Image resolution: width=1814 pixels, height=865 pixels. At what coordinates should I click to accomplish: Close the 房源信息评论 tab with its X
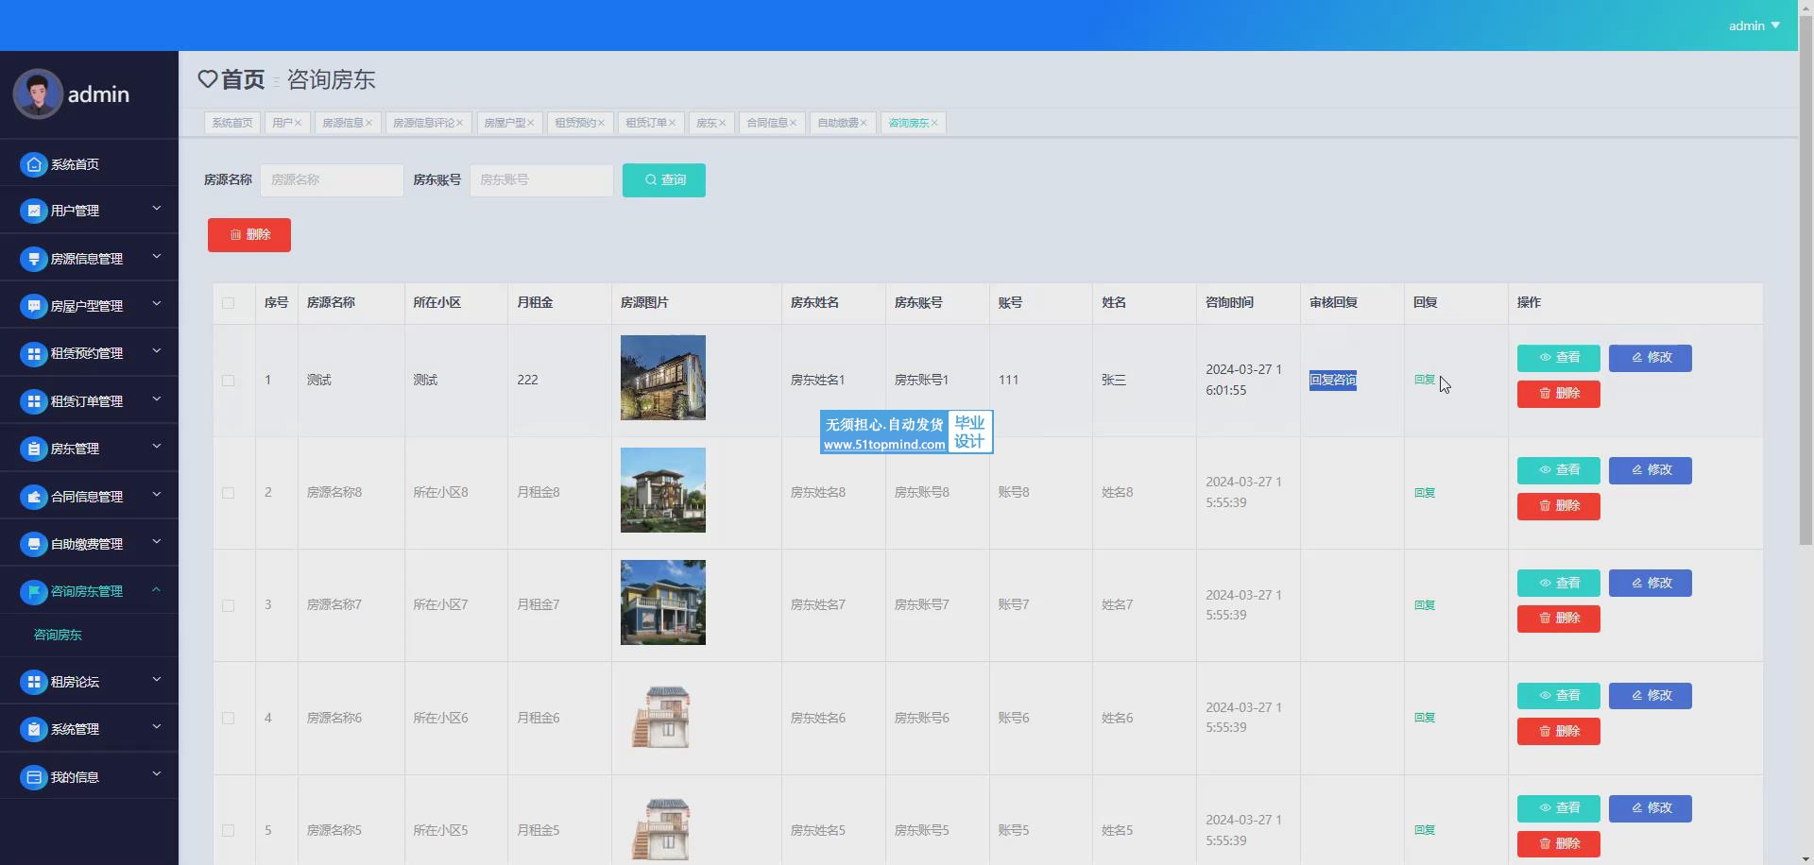460,123
